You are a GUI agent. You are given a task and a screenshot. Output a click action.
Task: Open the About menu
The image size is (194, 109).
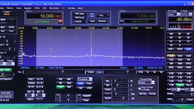(x=80, y=8)
